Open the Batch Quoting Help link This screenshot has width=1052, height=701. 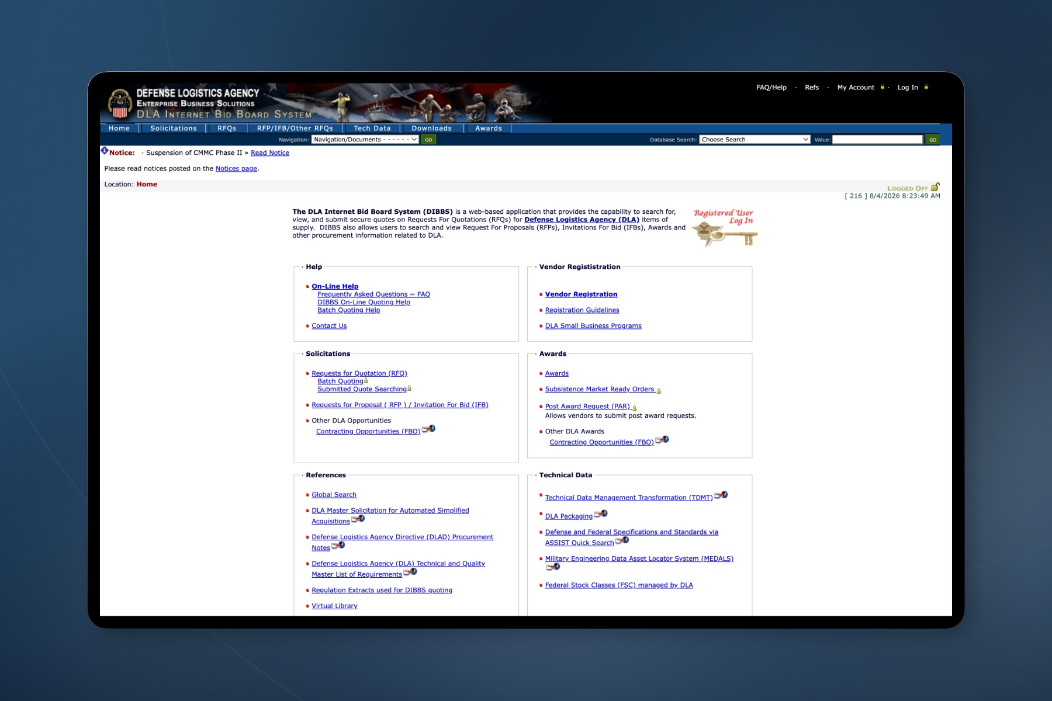tap(348, 310)
